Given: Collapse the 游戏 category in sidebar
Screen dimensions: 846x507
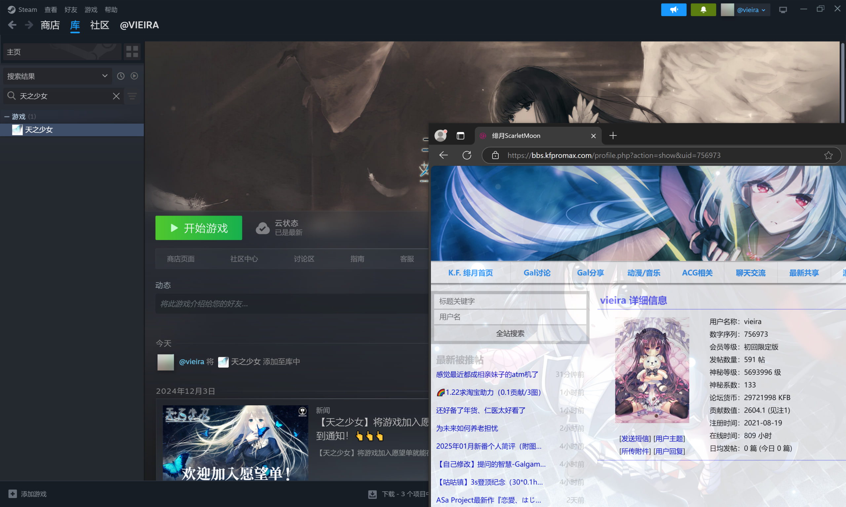Looking at the screenshot, I should pos(7,117).
